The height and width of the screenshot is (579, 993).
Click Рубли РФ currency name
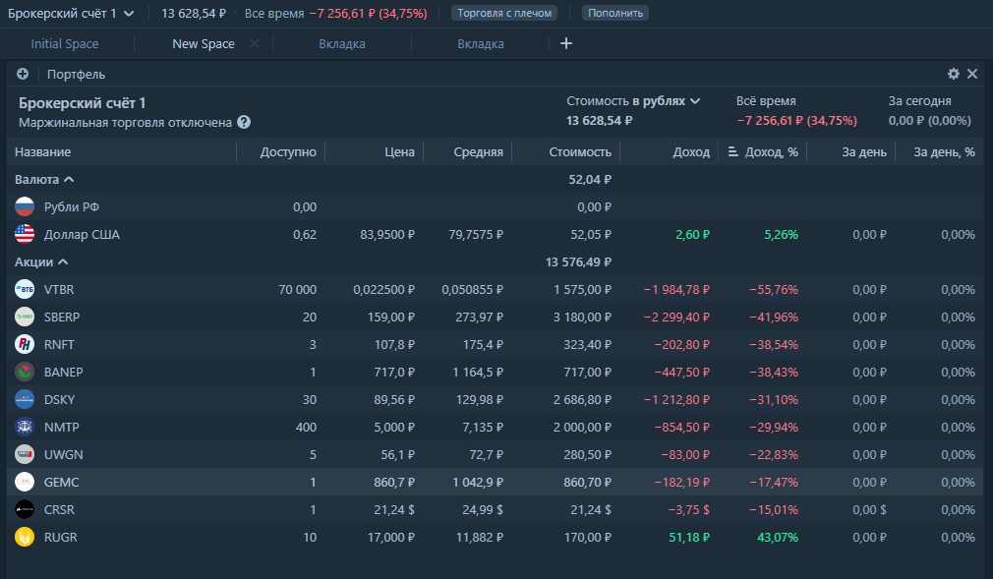coord(71,206)
